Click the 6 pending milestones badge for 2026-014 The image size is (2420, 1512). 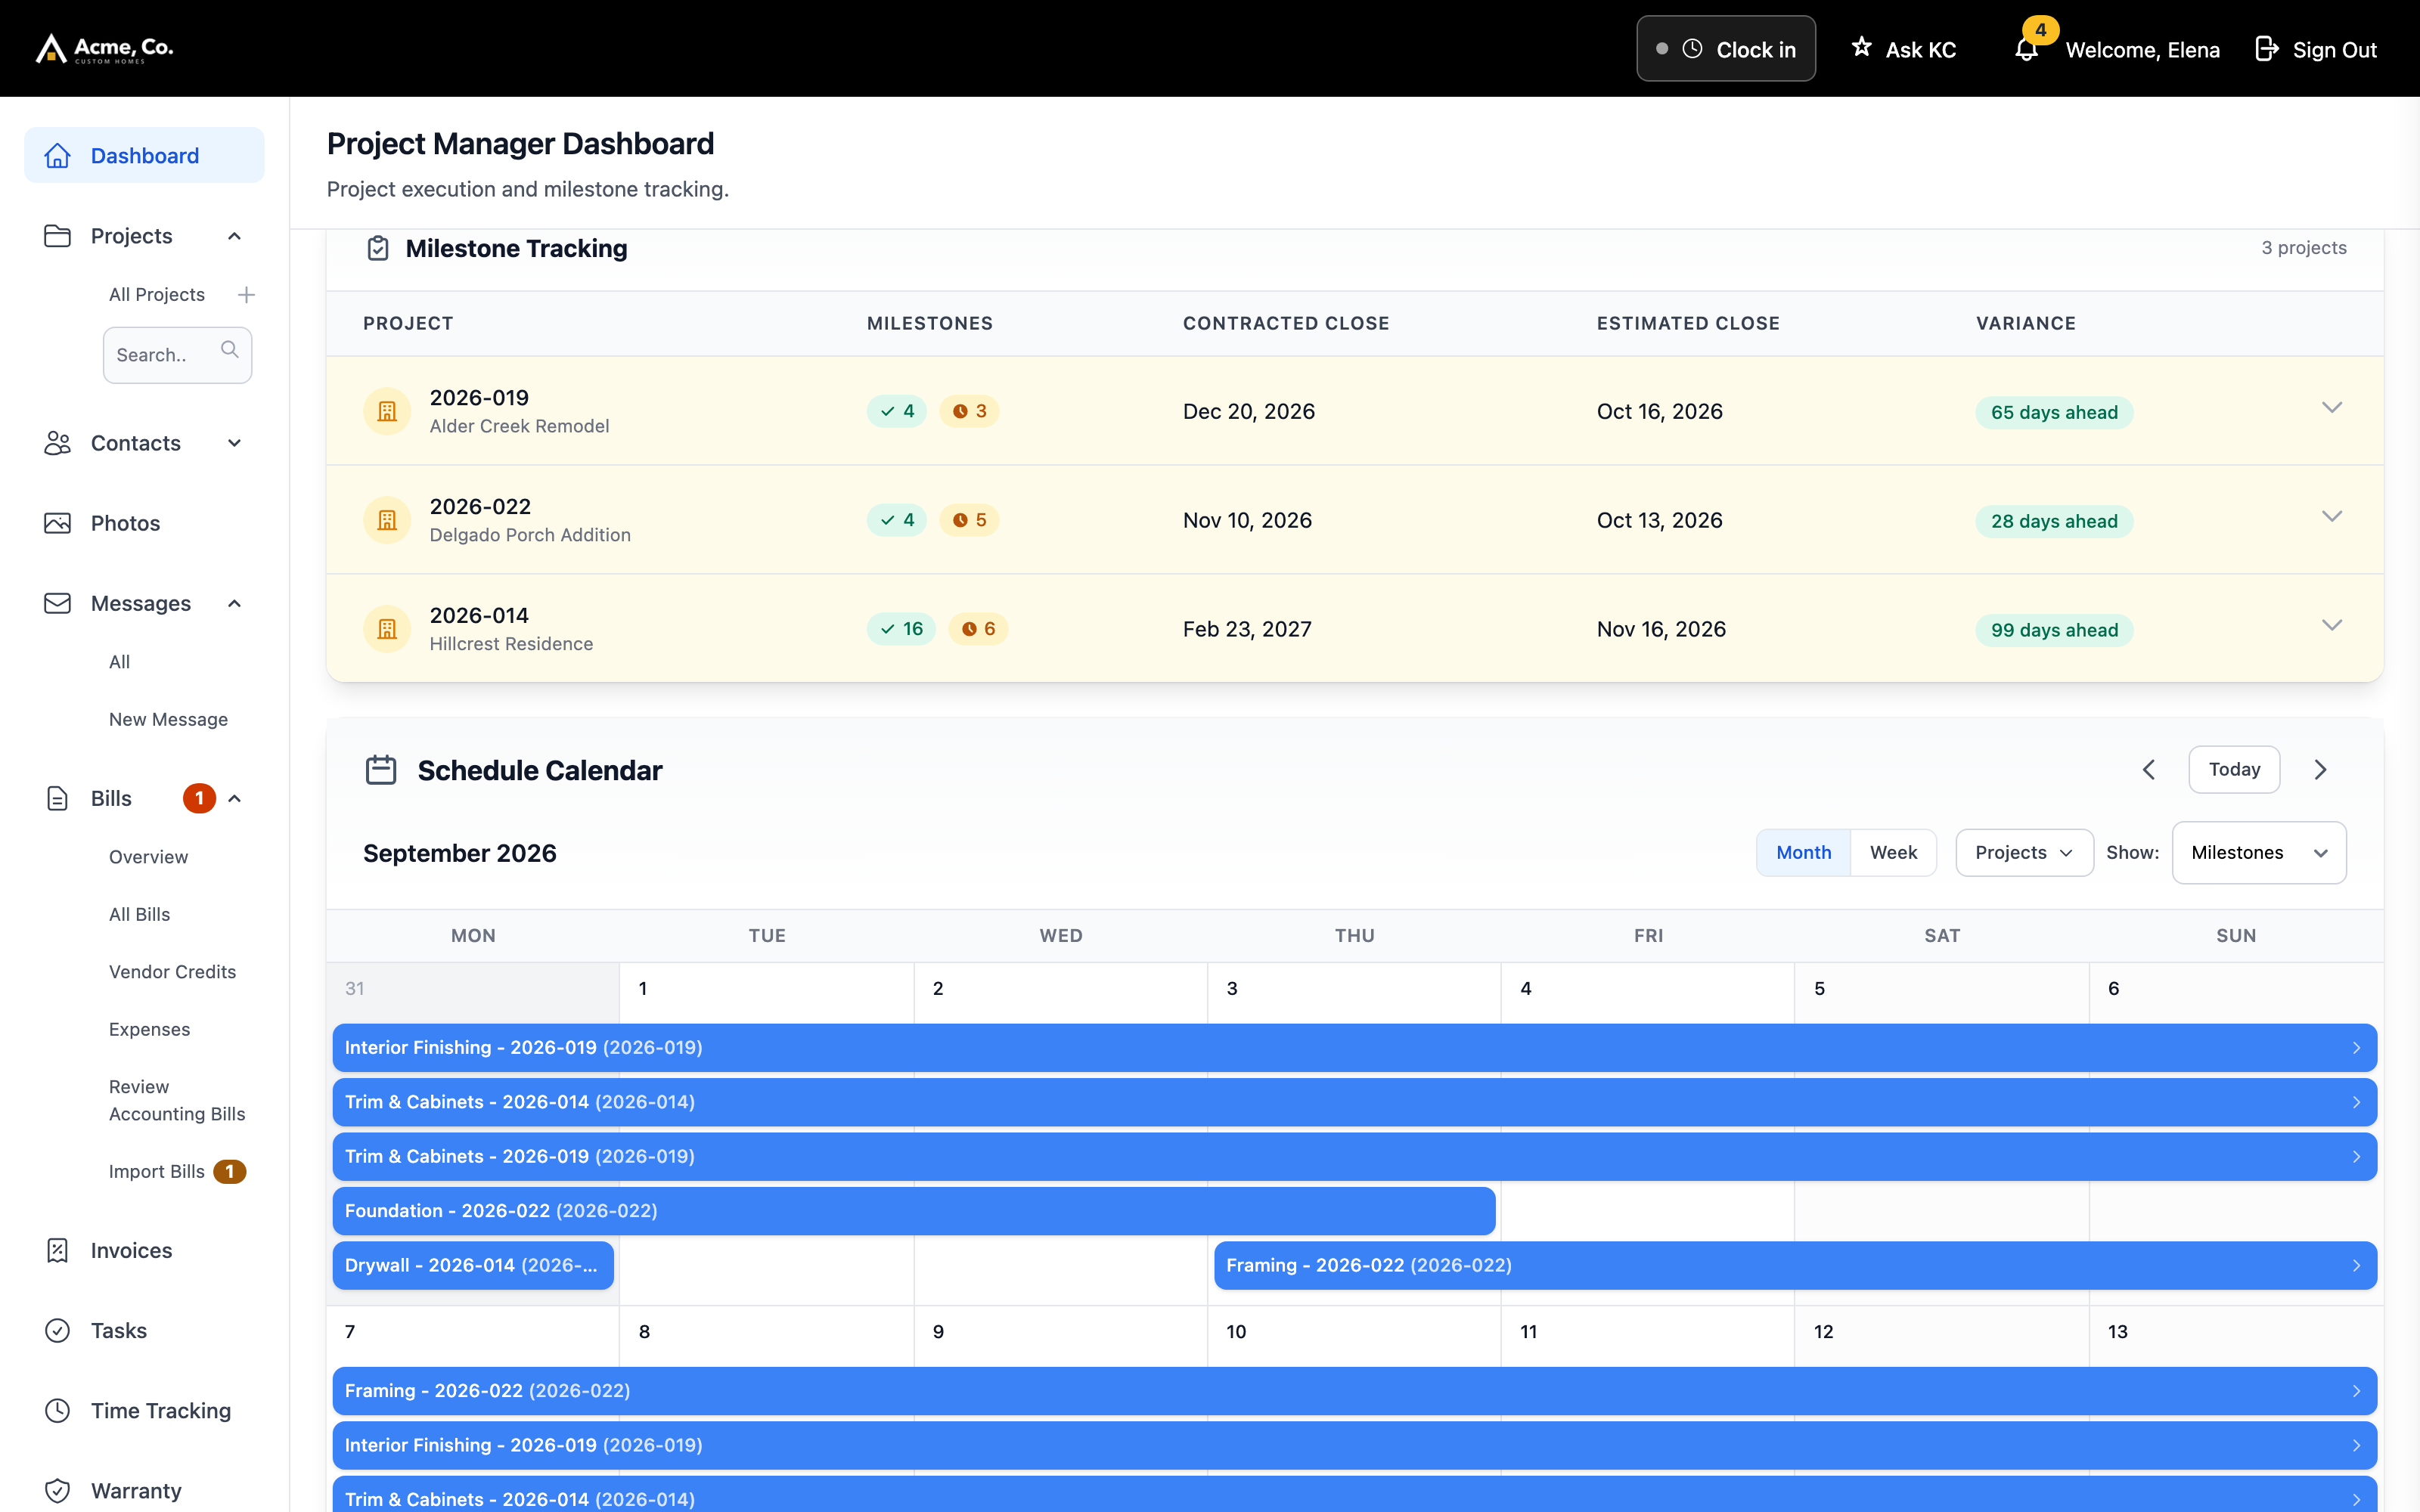[978, 629]
